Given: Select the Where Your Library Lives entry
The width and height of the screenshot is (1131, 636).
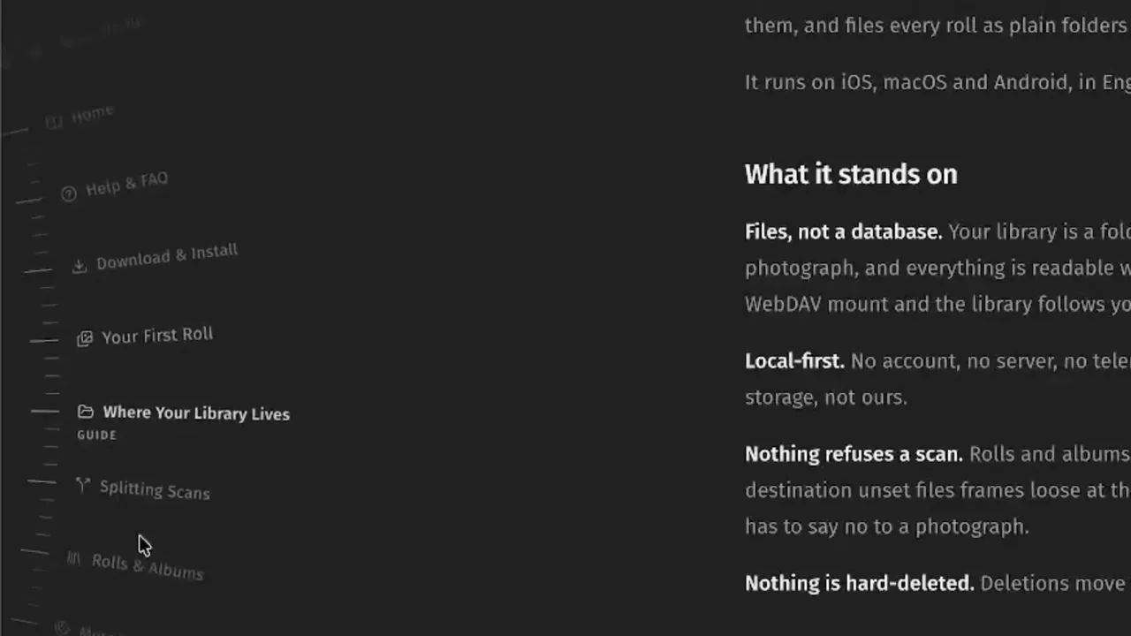Looking at the screenshot, I should [196, 413].
